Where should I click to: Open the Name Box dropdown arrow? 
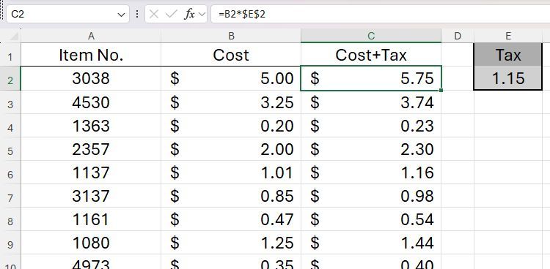click(x=121, y=15)
